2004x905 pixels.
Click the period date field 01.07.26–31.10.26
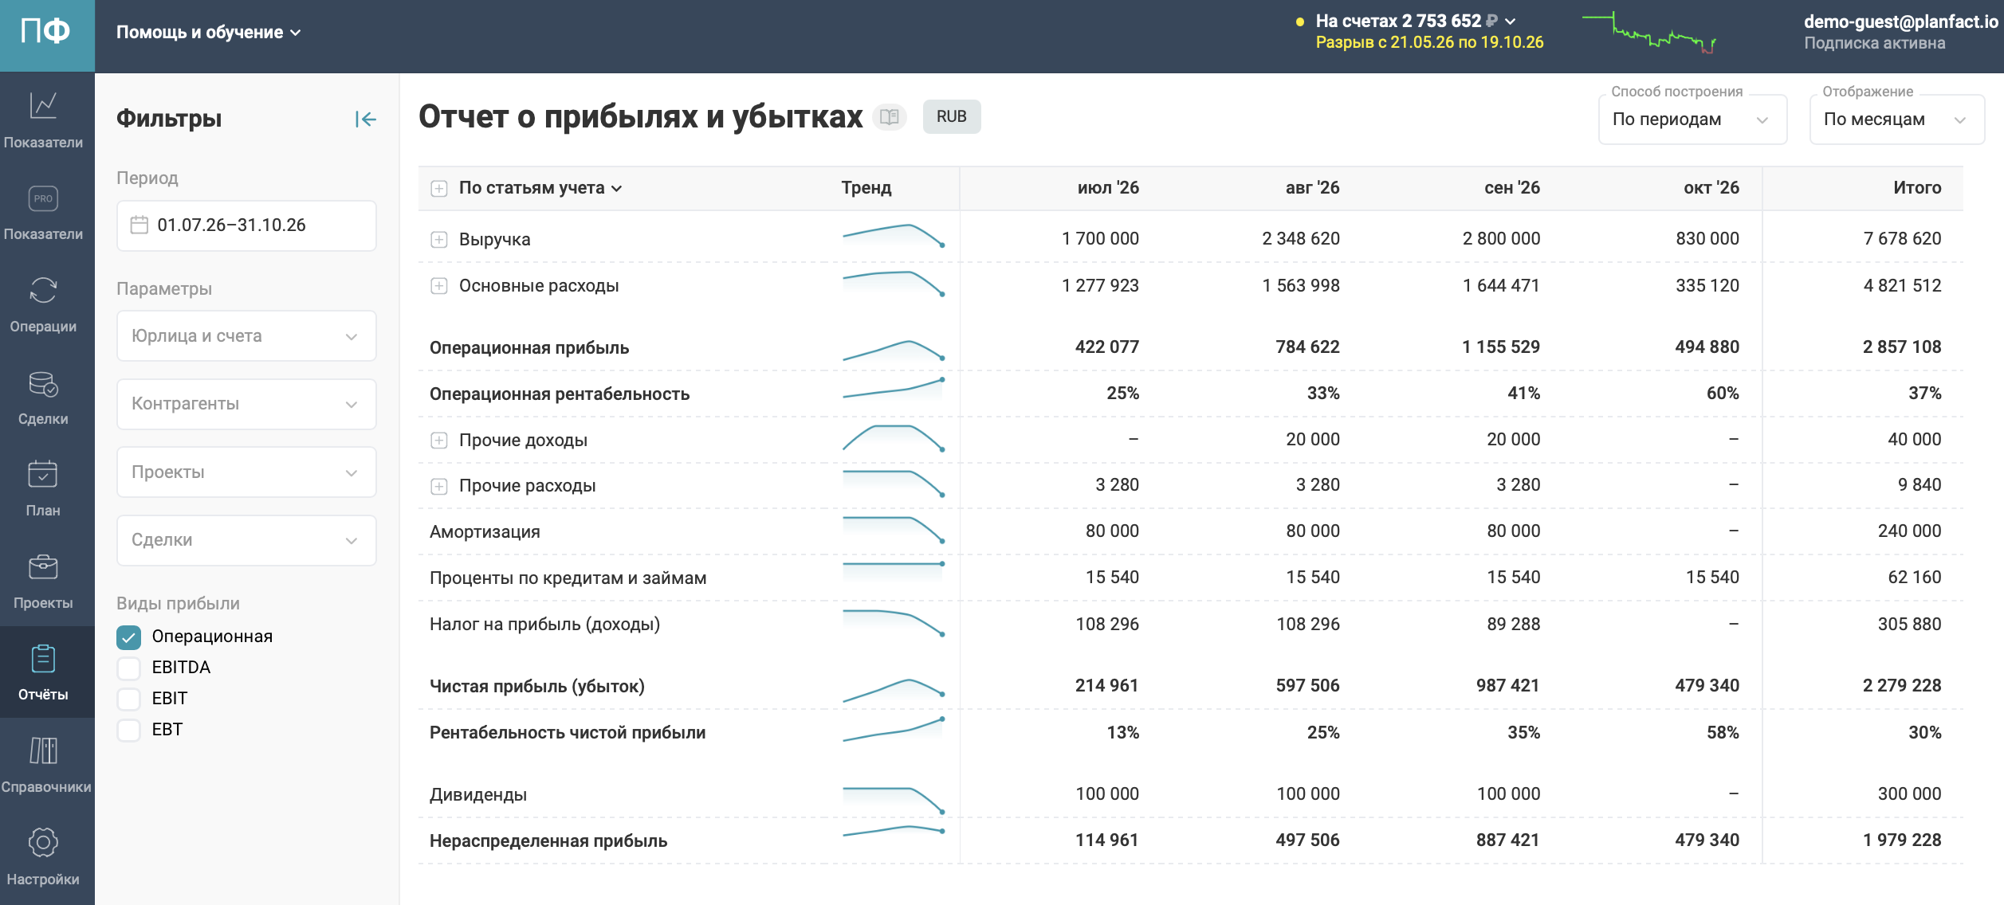click(x=246, y=225)
